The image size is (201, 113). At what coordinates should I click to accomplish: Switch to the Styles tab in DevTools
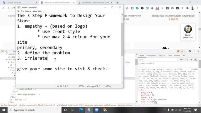[142, 55]
